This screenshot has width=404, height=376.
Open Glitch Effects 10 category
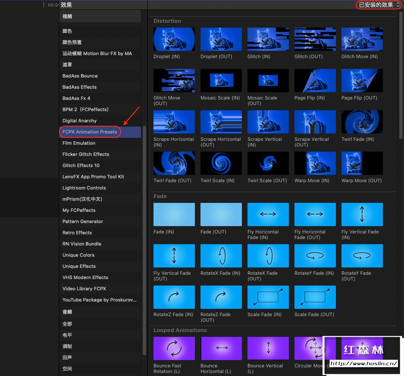100,165
